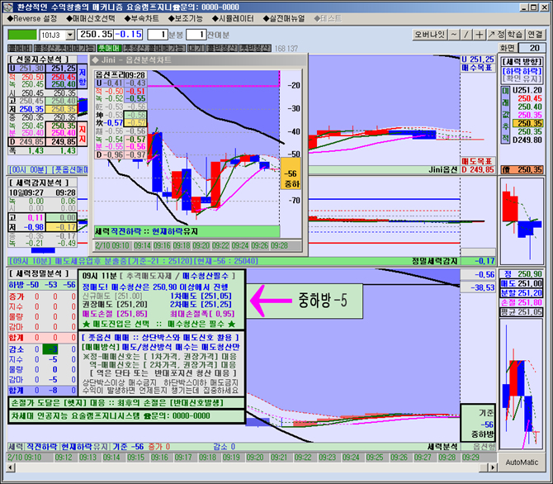Click the AutoMatic button
This screenshot has width=553, height=484.
[522, 462]
